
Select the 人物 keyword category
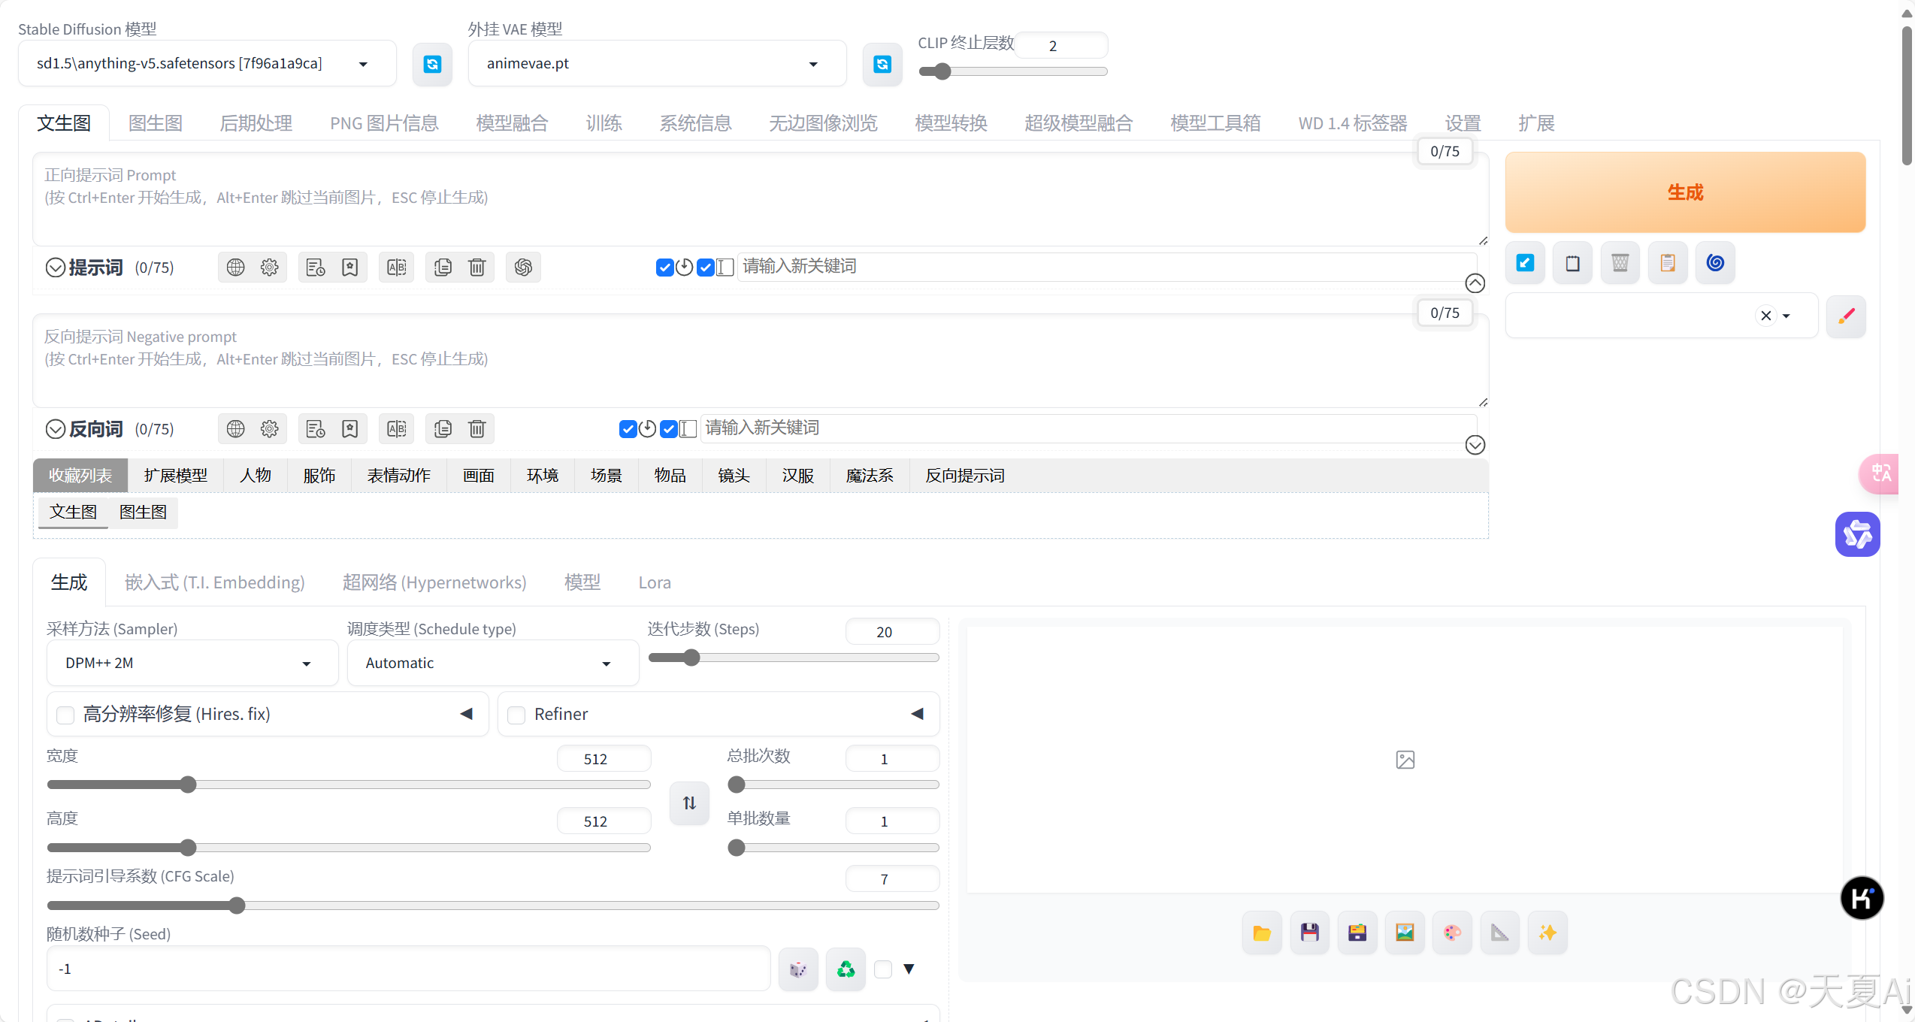pyautogui.click(x=256, y=476)
